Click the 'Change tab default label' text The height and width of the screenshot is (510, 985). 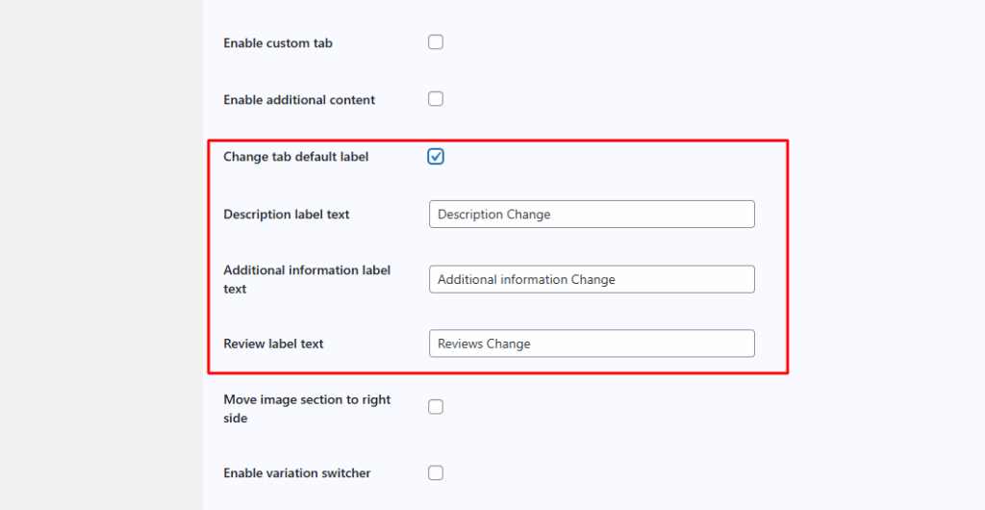[x=296, y=157]
